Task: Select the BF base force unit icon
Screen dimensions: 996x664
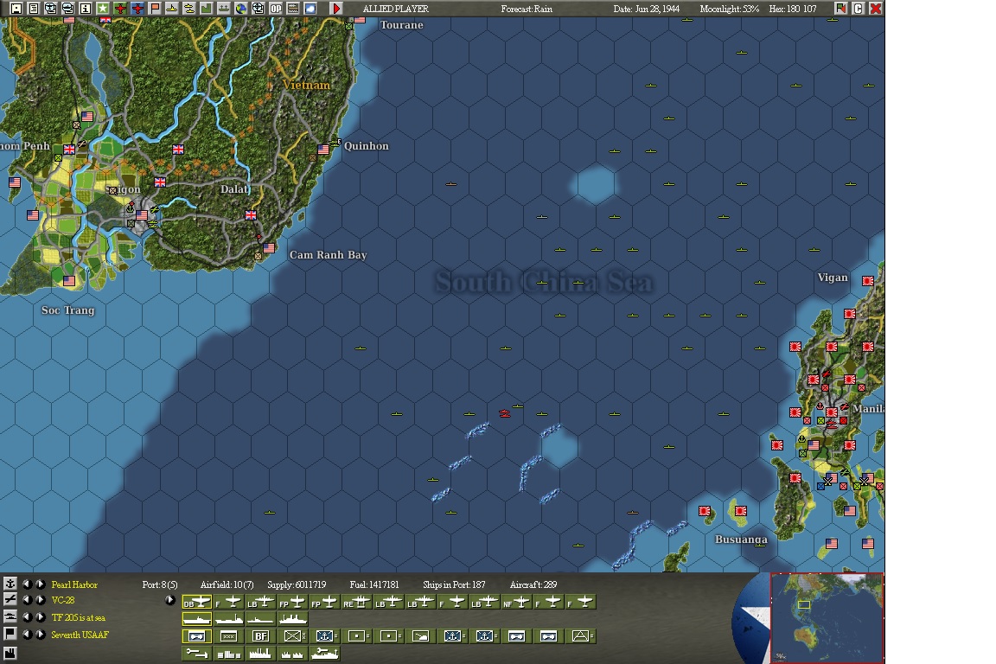Action: pos(260,636)
